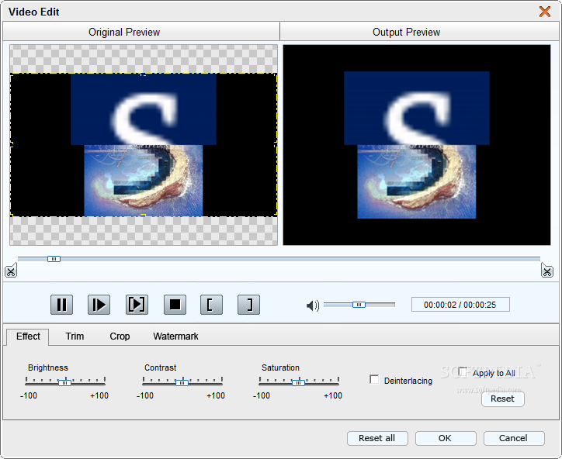Click the Brightness slider handle
This screenshot has height=459, width=562.
[65, 383]
